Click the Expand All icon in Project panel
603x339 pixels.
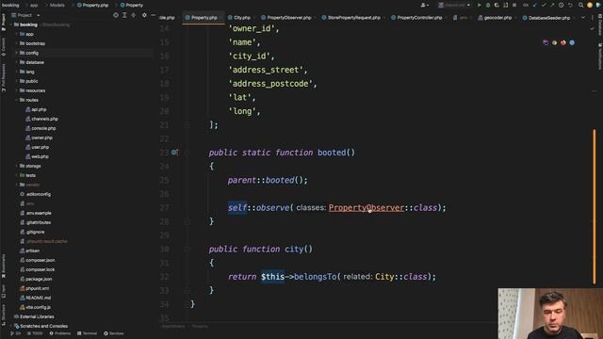pos(124,15)
